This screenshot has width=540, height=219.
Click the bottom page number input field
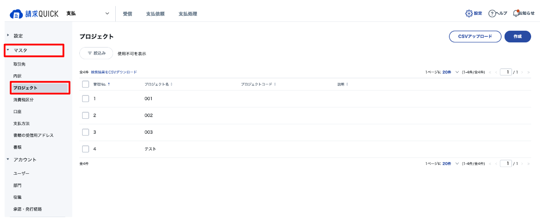point(506,164)
